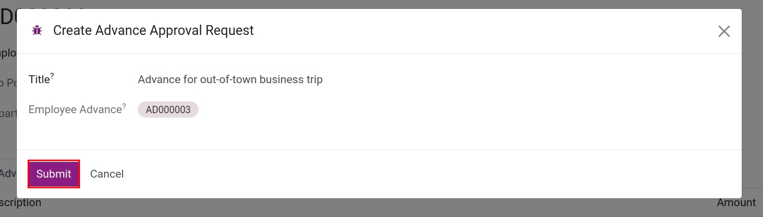Click the Amount column header behind dialog

(x=736, y=203)
